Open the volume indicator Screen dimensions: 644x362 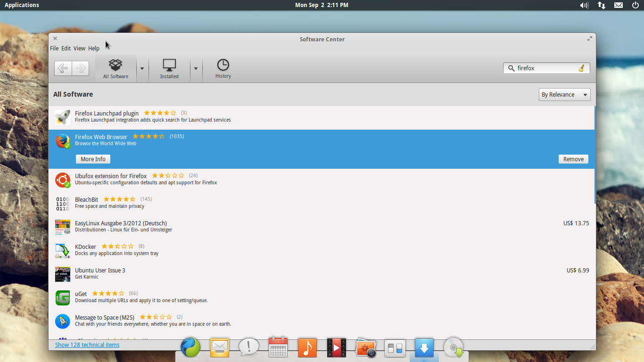(584, 5)
